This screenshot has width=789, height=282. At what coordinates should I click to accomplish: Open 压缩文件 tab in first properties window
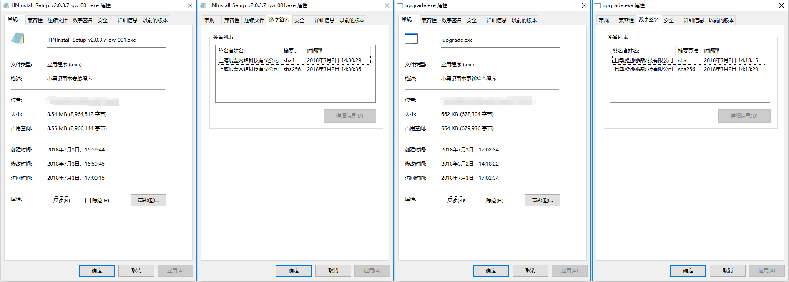click(58, 20)
